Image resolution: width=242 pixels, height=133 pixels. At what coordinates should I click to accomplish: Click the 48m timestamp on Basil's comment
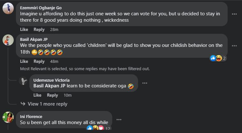(x=54, y=61)
